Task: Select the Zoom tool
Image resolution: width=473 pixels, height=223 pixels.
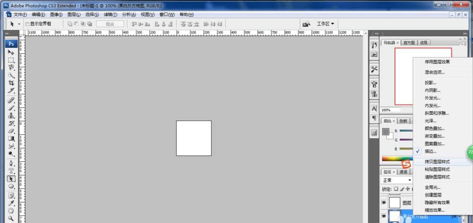Action: pyautogui.click(x=11, y=218)
